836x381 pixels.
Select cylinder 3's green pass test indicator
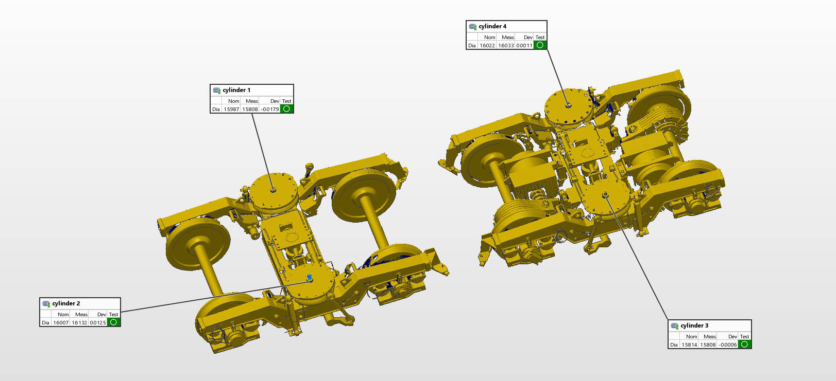[744, 344]
